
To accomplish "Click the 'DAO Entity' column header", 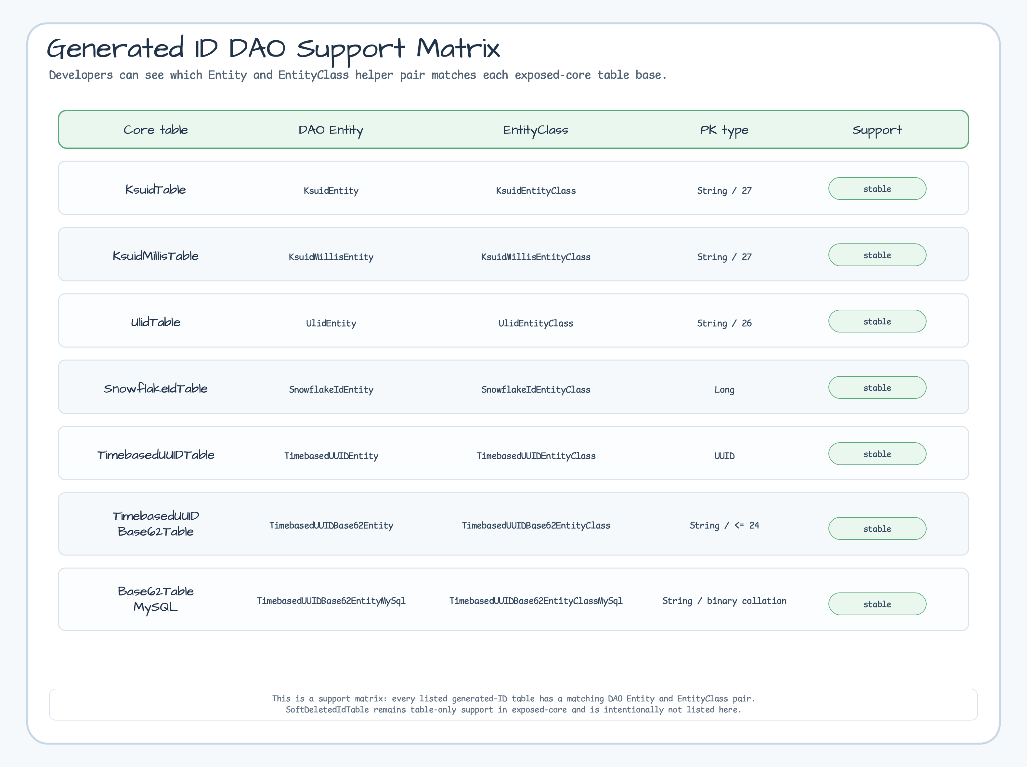I will coord(331,130).
